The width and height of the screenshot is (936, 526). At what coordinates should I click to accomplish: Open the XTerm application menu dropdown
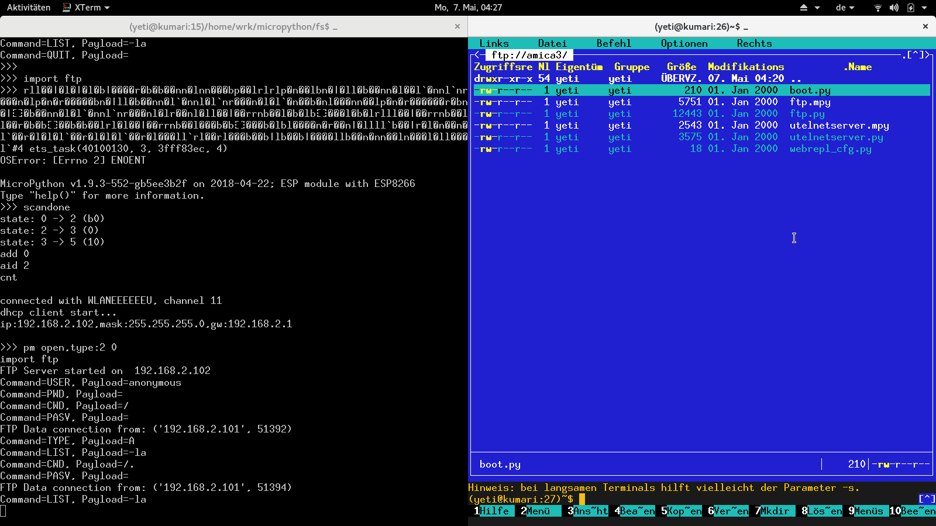[x=87, y=8]
